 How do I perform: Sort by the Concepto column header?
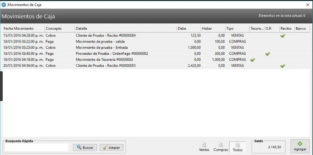(60, 29)
